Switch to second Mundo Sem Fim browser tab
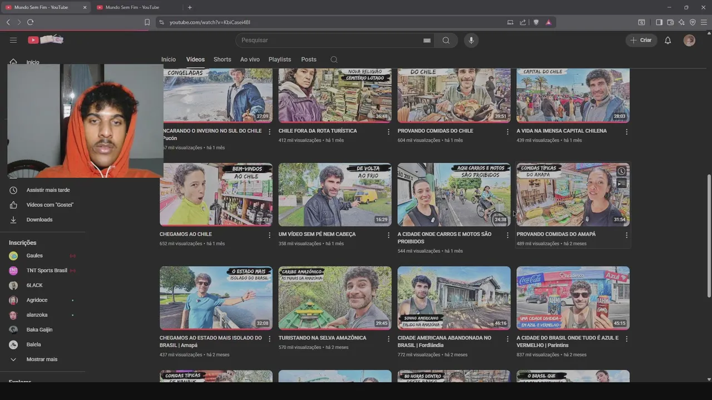Viewport: 712px width, 400px height. tap(132, 7)
